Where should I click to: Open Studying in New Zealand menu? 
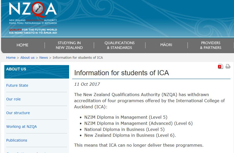(69, 45)
